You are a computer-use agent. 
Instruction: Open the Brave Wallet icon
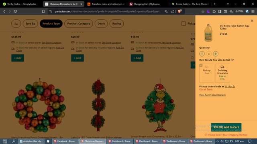[x=226, y=12]
